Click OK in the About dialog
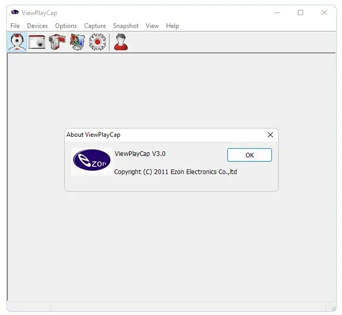342x315 pixels. click(250, 155)
